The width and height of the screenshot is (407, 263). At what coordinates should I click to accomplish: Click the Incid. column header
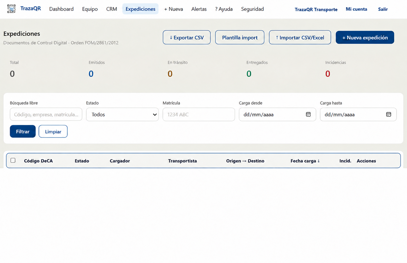[x=345, y=161]
